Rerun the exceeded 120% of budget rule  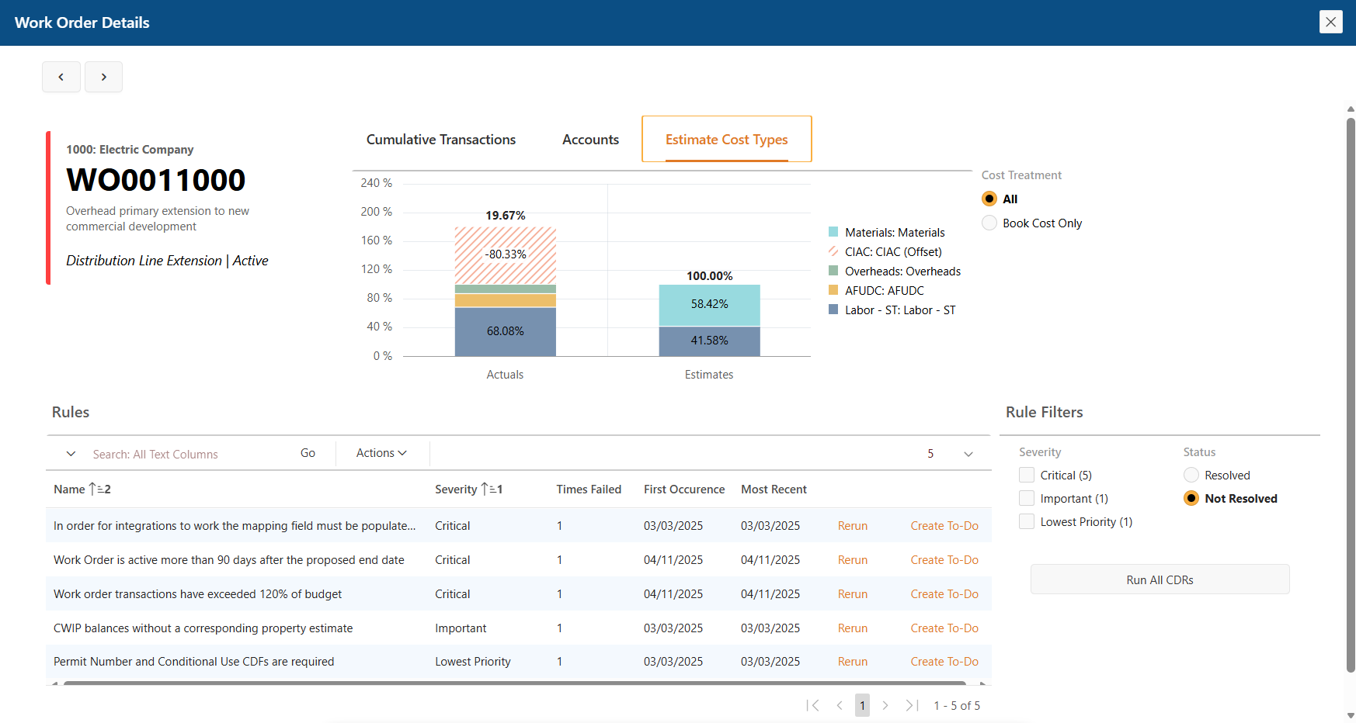853,594
